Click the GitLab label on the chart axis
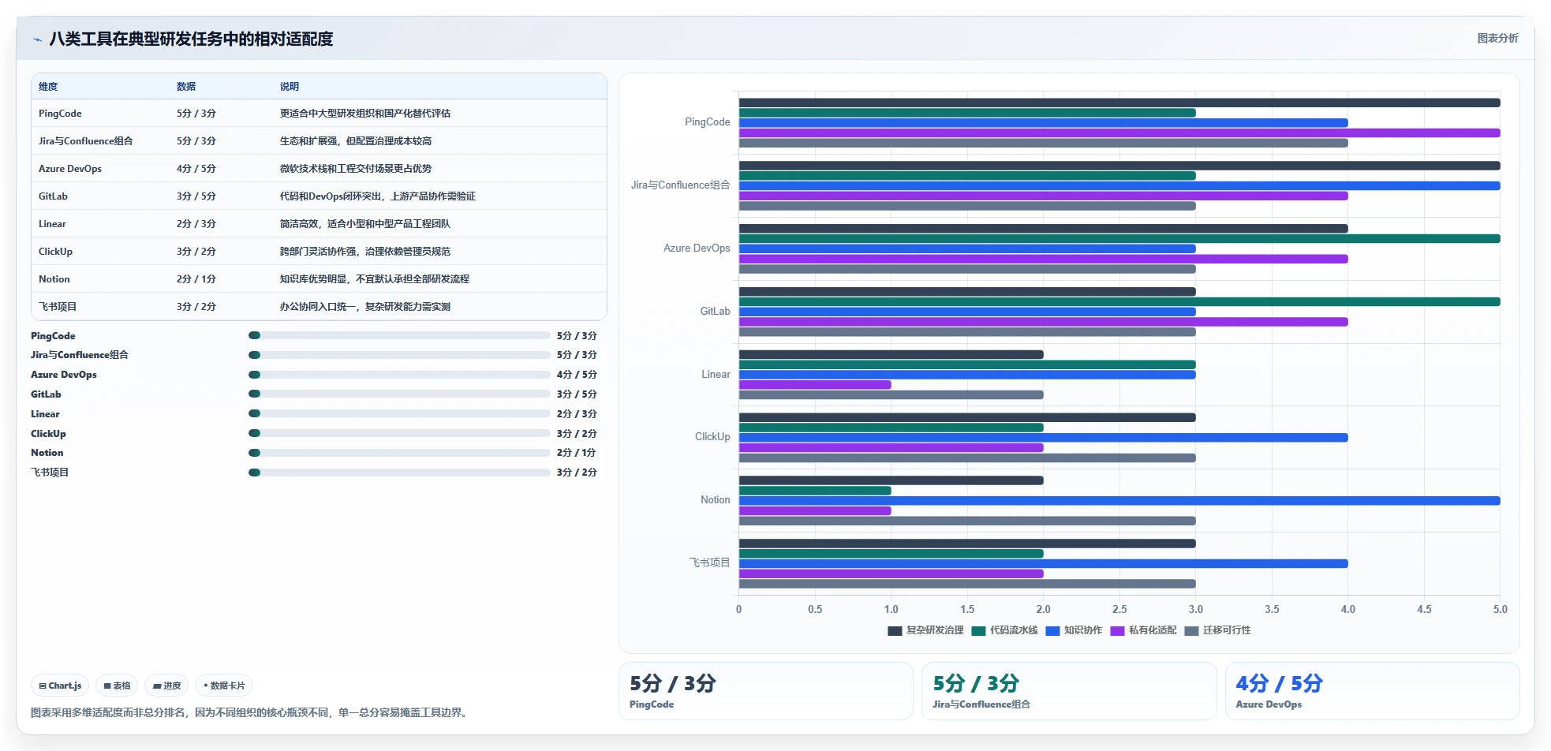This screenshot has width=1551, height=751. coord(716,312)
